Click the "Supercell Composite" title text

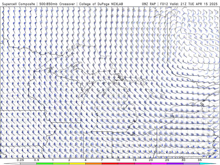(x=18, y=4)
